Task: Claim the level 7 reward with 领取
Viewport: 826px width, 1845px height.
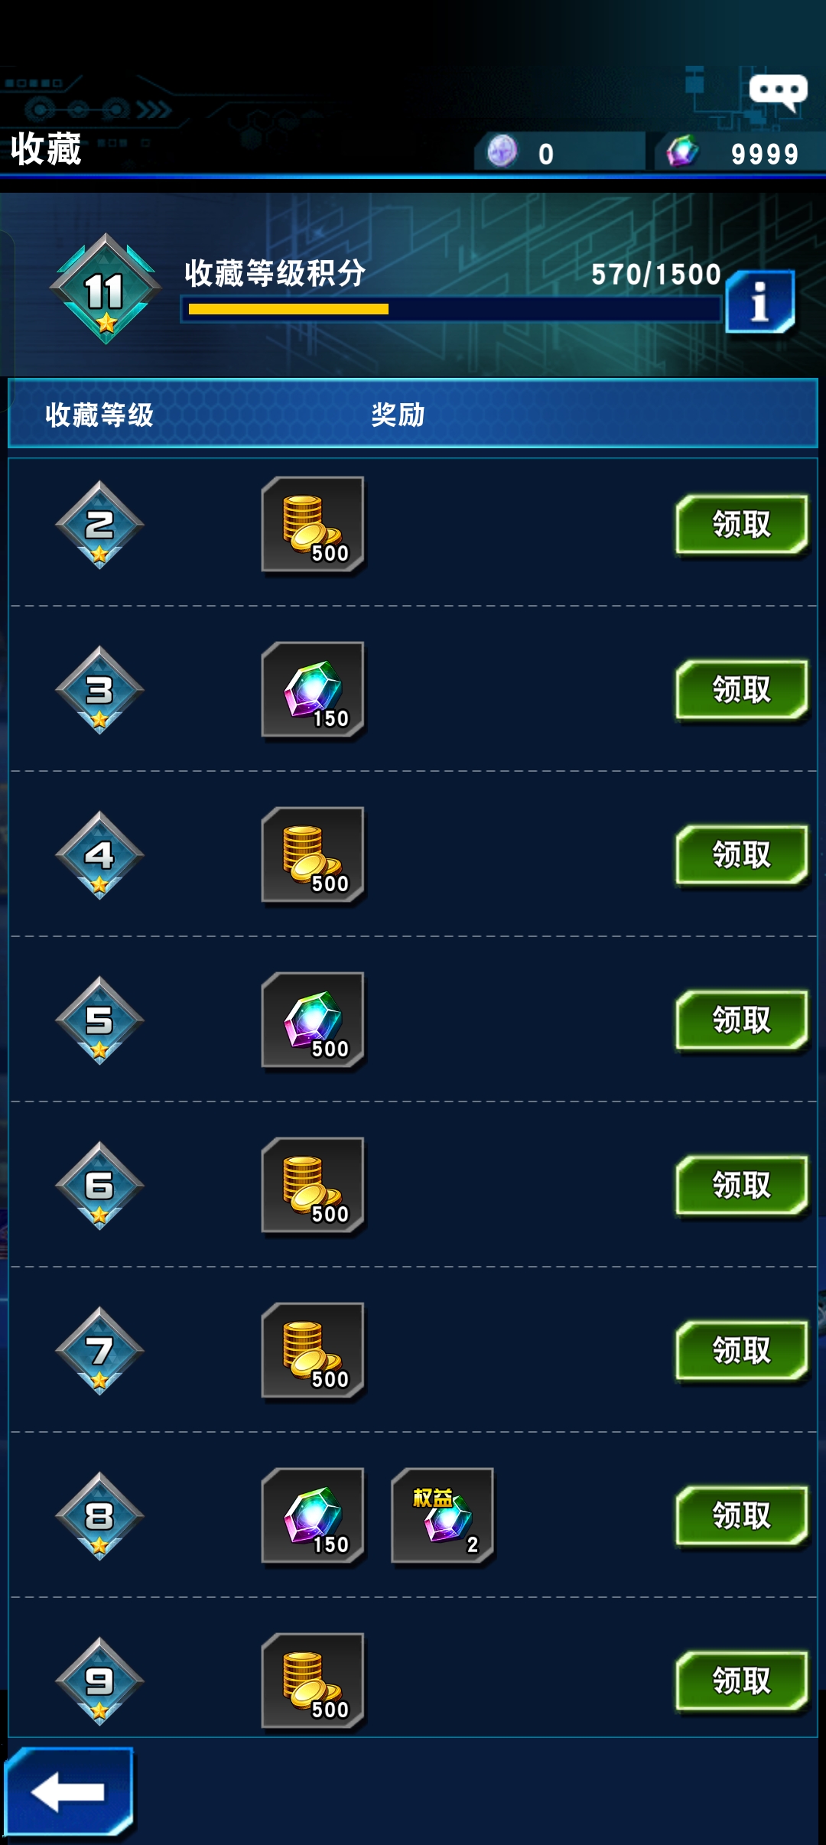Action: (x=742, y=1351)
